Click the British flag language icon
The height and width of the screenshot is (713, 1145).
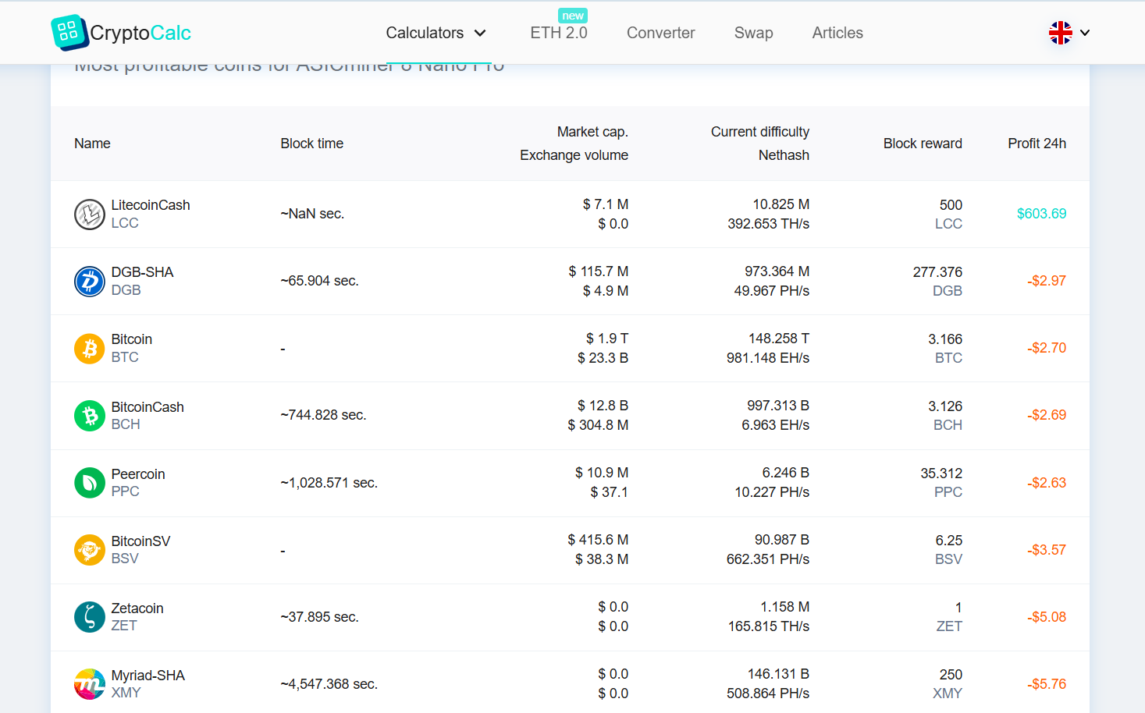click(x=1060, y=33)
